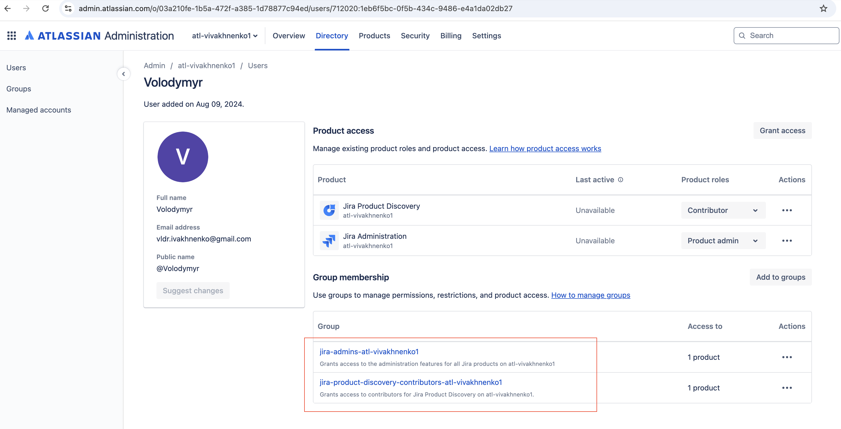Open actions menu for Jira Product Discovery
Screen dimensions: 841x429
pyautogui.click(x=787, y=211)
